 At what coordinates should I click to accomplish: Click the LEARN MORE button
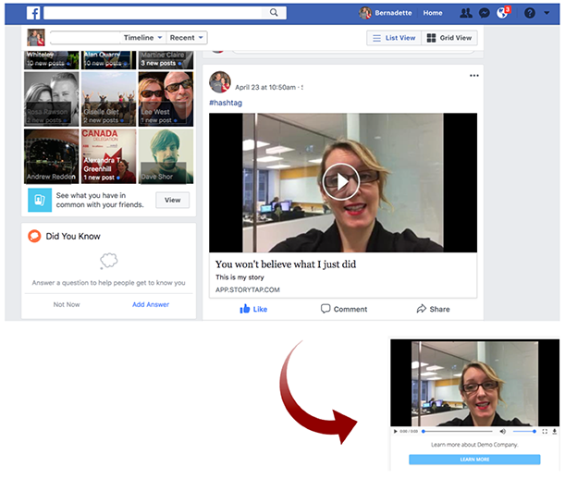474,460
